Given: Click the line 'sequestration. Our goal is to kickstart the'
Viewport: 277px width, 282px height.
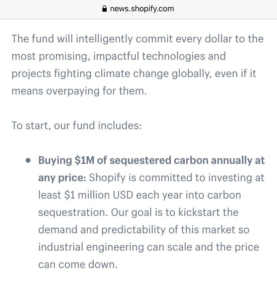Looking at the screenshot, I should point(138,213).
